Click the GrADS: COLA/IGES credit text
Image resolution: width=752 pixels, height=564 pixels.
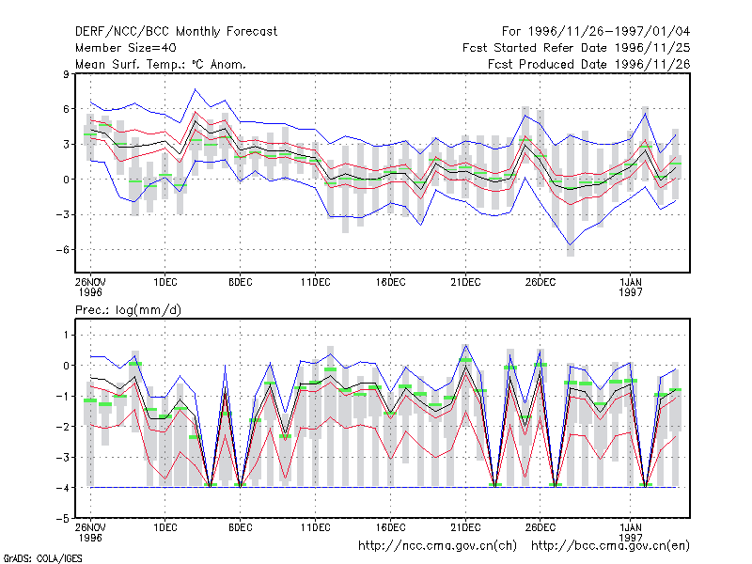[42, 558]
